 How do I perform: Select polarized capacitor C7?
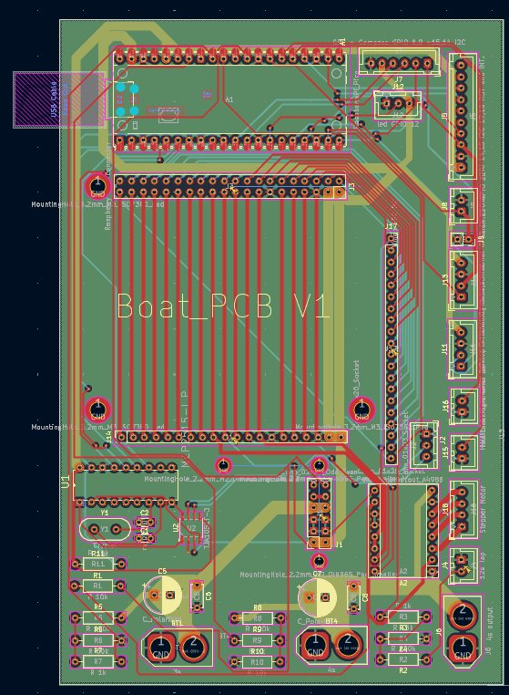pyautogui.click(x=318, y=597)
